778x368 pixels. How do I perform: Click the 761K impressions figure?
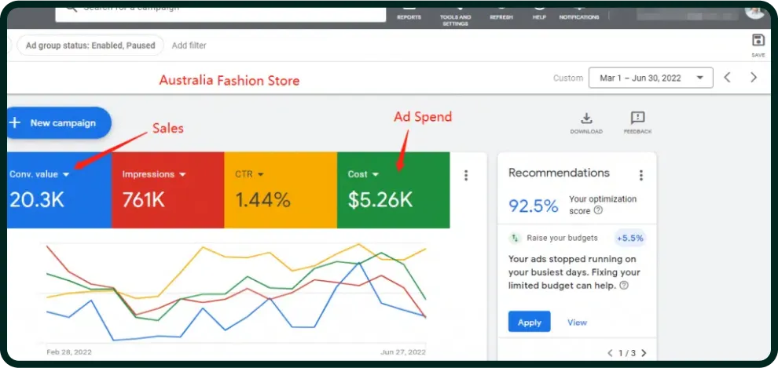click(143, 200)
